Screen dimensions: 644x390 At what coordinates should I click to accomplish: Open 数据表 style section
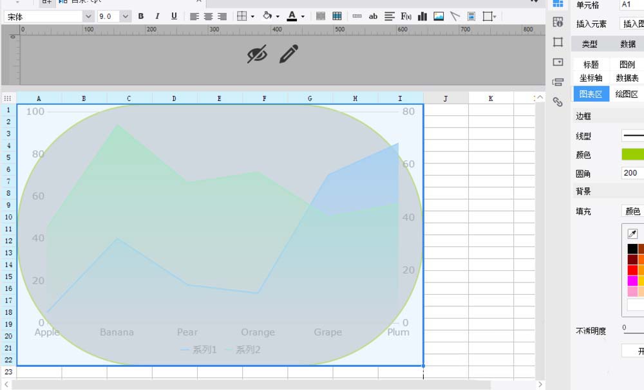pyautogui.click(x=627, y=78)
